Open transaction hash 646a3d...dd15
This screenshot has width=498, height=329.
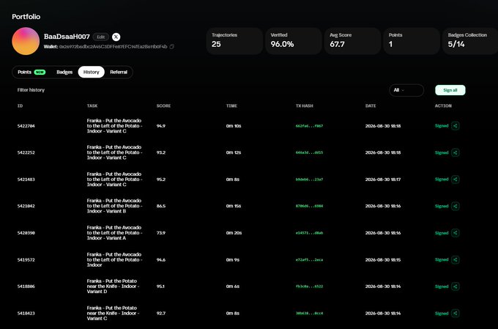pos(309,152)
